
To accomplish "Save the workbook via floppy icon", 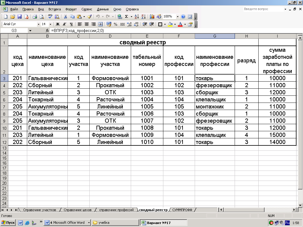I will pos(20,17).
